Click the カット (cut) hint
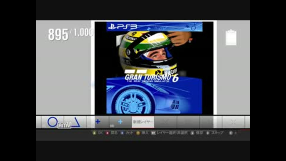286x161 pixels. [129, 133]
